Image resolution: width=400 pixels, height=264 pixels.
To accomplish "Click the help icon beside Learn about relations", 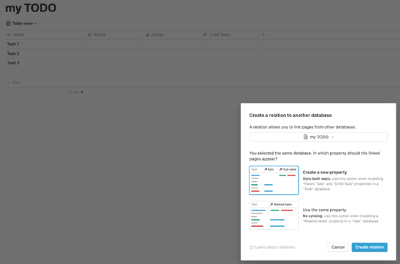I will (x=252, y=247).
